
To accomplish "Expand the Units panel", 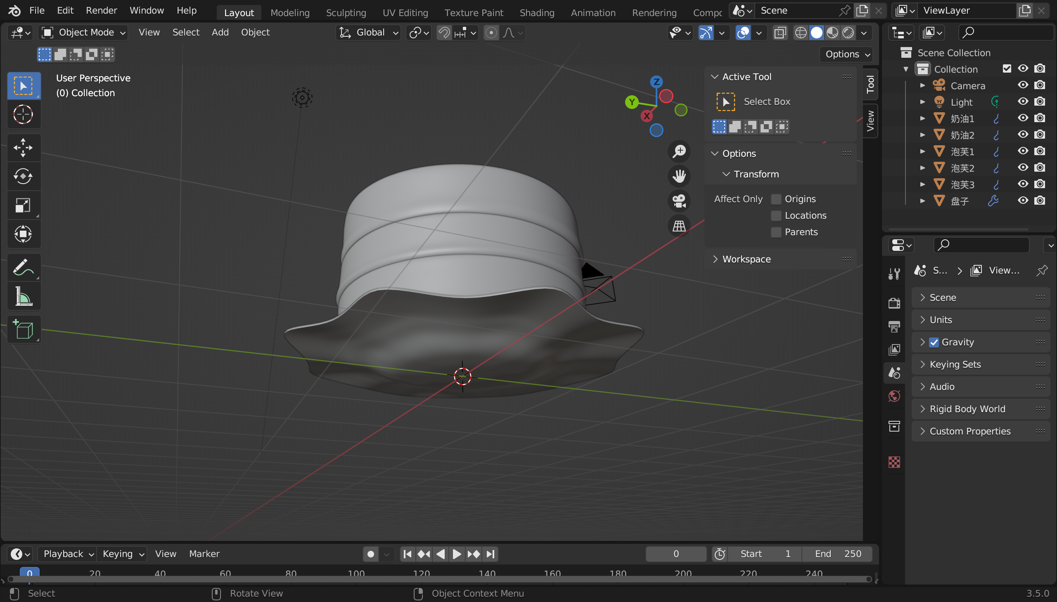I will click(981, 320).
